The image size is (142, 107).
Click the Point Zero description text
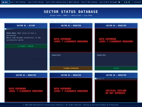pos(23,36)
